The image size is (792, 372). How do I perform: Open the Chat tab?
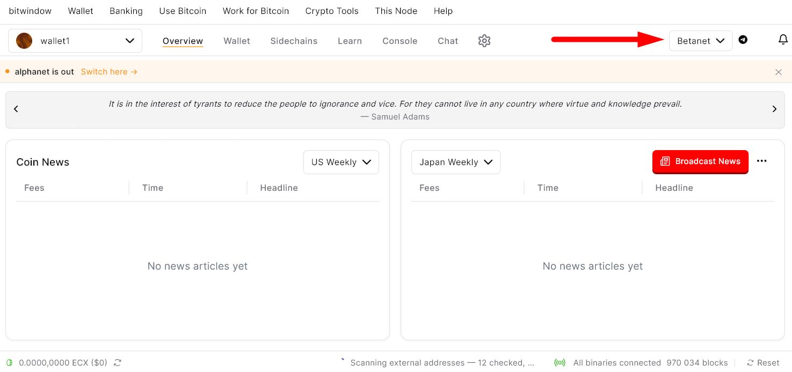pos(448,41)
